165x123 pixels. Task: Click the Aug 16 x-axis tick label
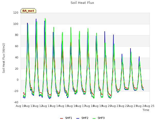coord(72,106)
